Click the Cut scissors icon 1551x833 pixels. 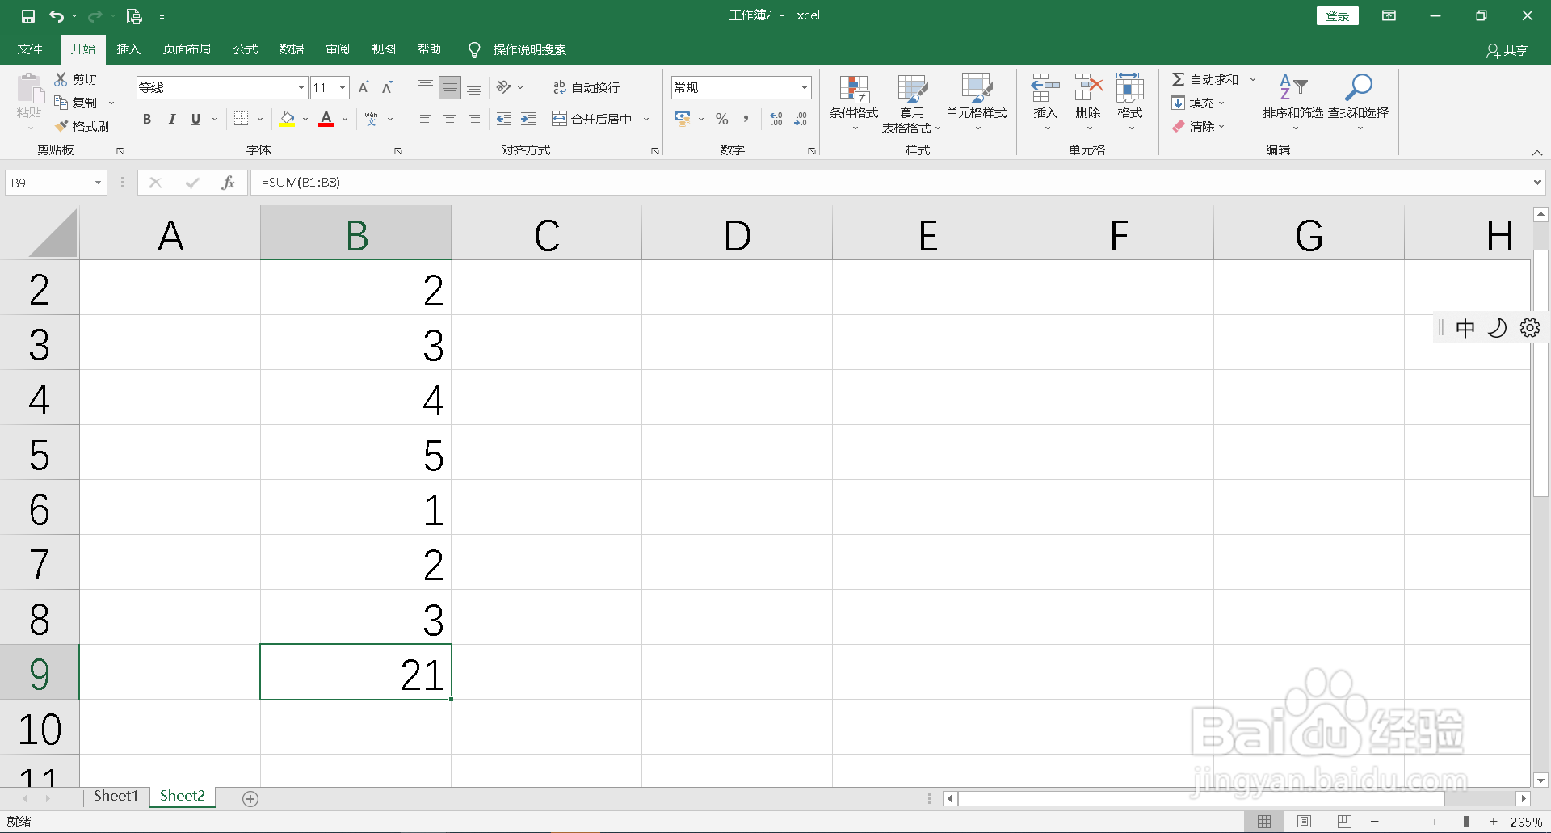pos(61,79)
